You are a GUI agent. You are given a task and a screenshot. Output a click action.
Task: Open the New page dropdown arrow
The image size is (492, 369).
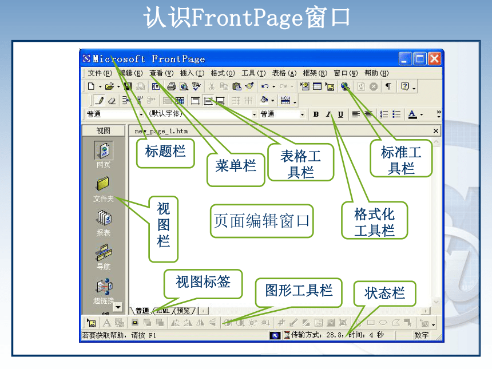pyautogui.click(x=100, y=86)
